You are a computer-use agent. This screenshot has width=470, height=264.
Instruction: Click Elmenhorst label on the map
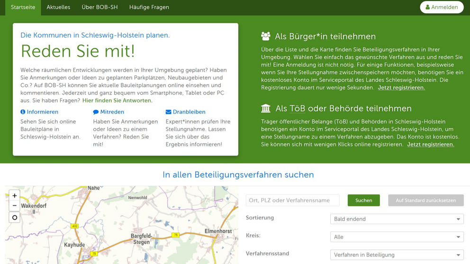point(218,231)
